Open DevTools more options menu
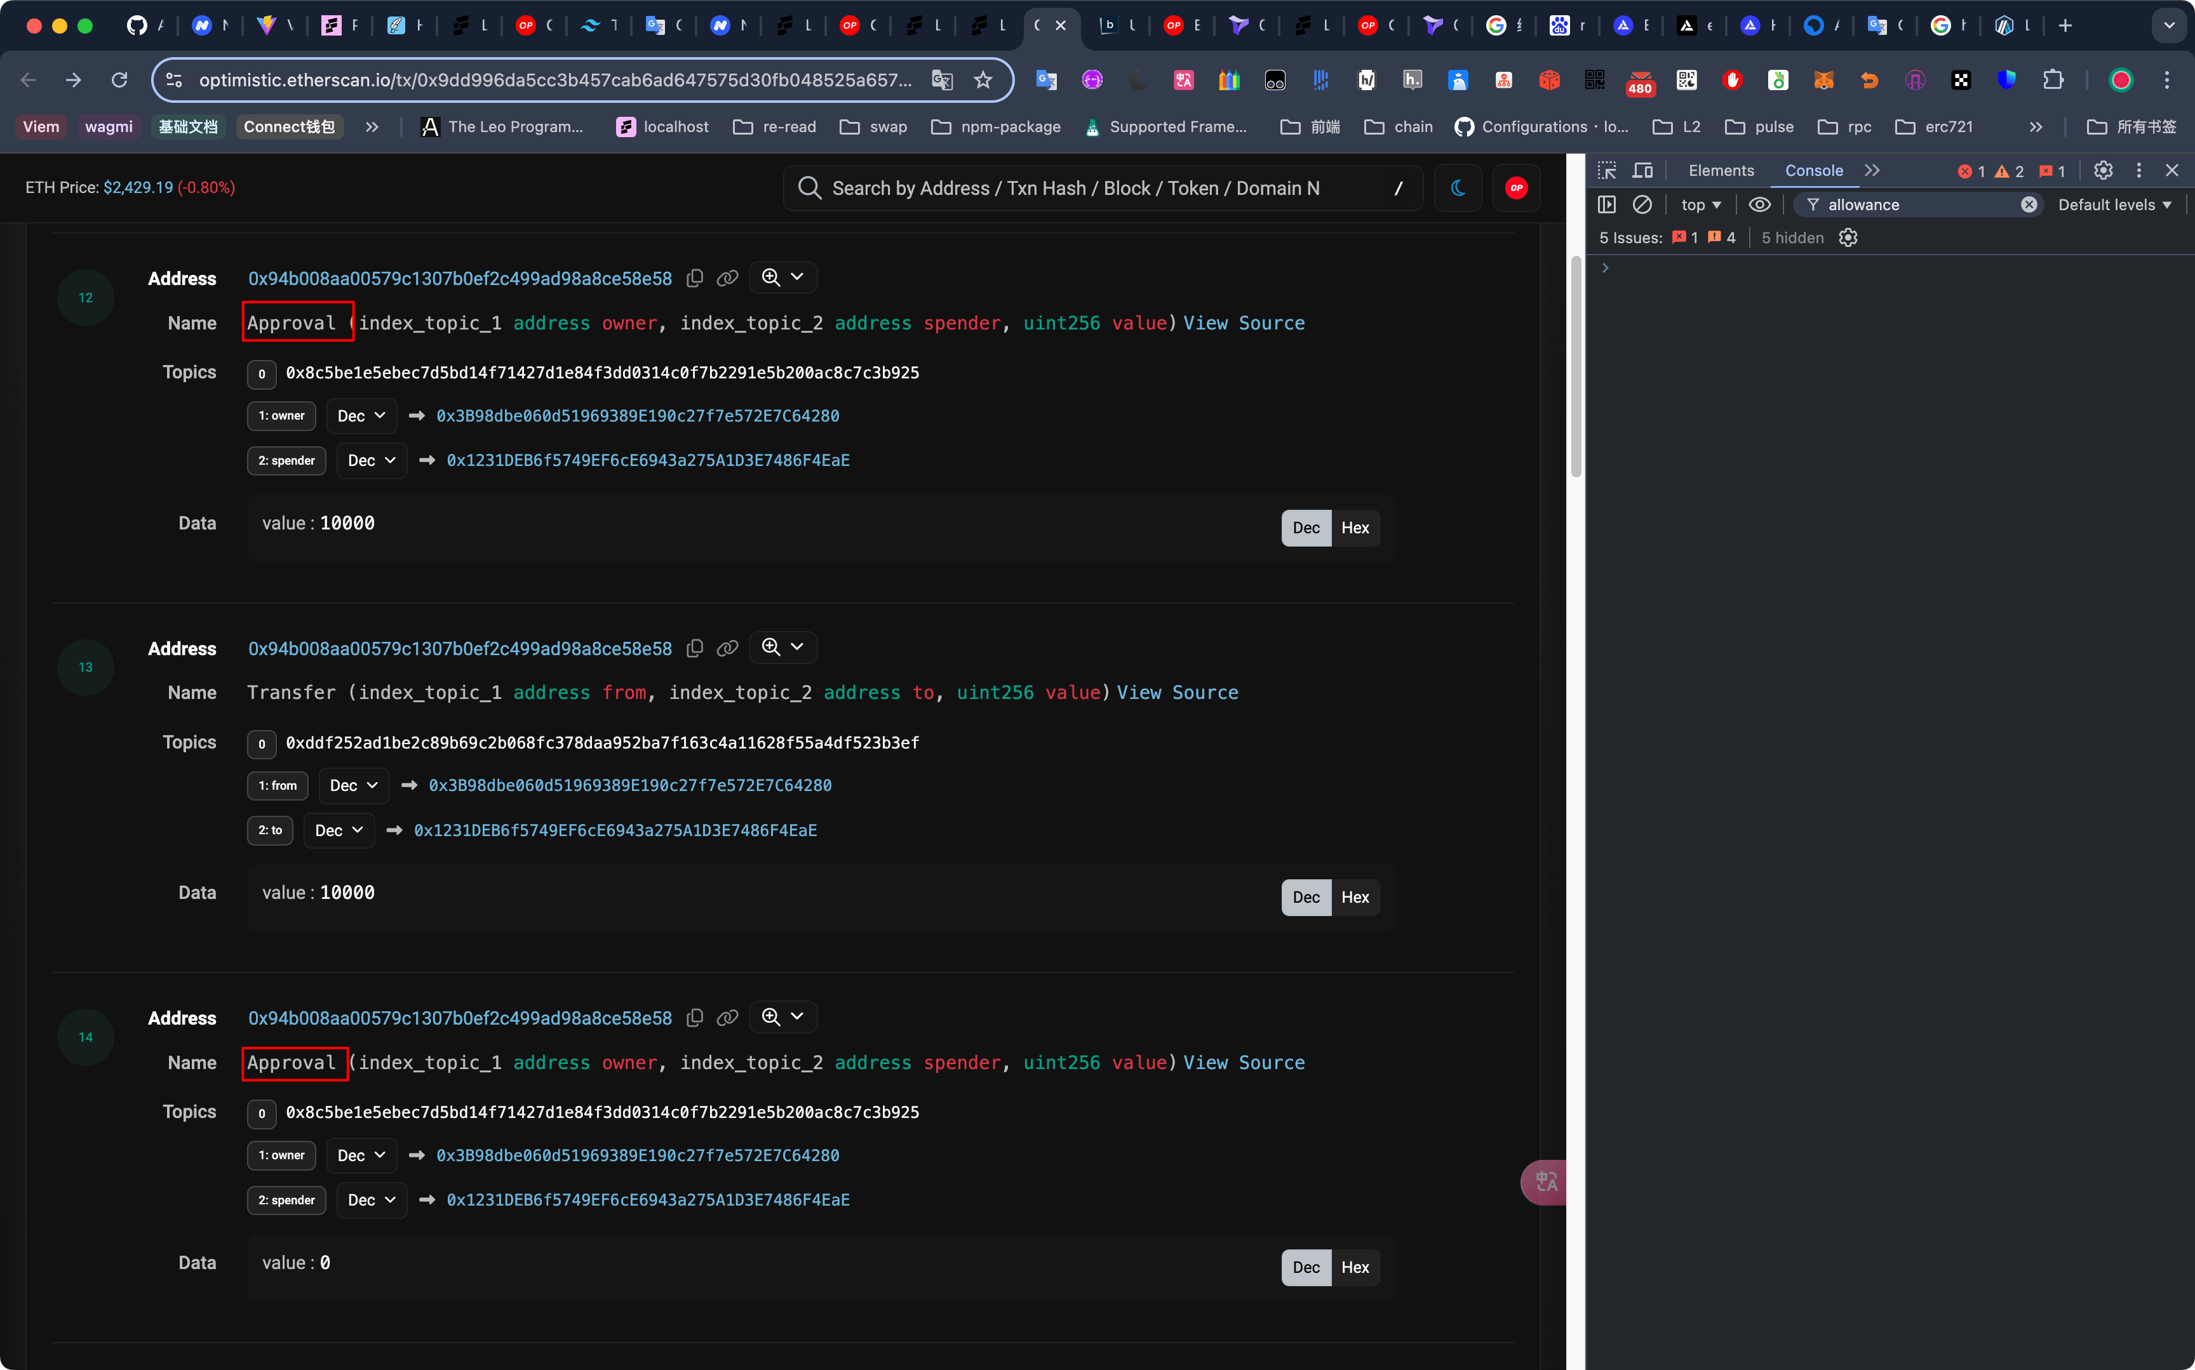 point(2139,170)
